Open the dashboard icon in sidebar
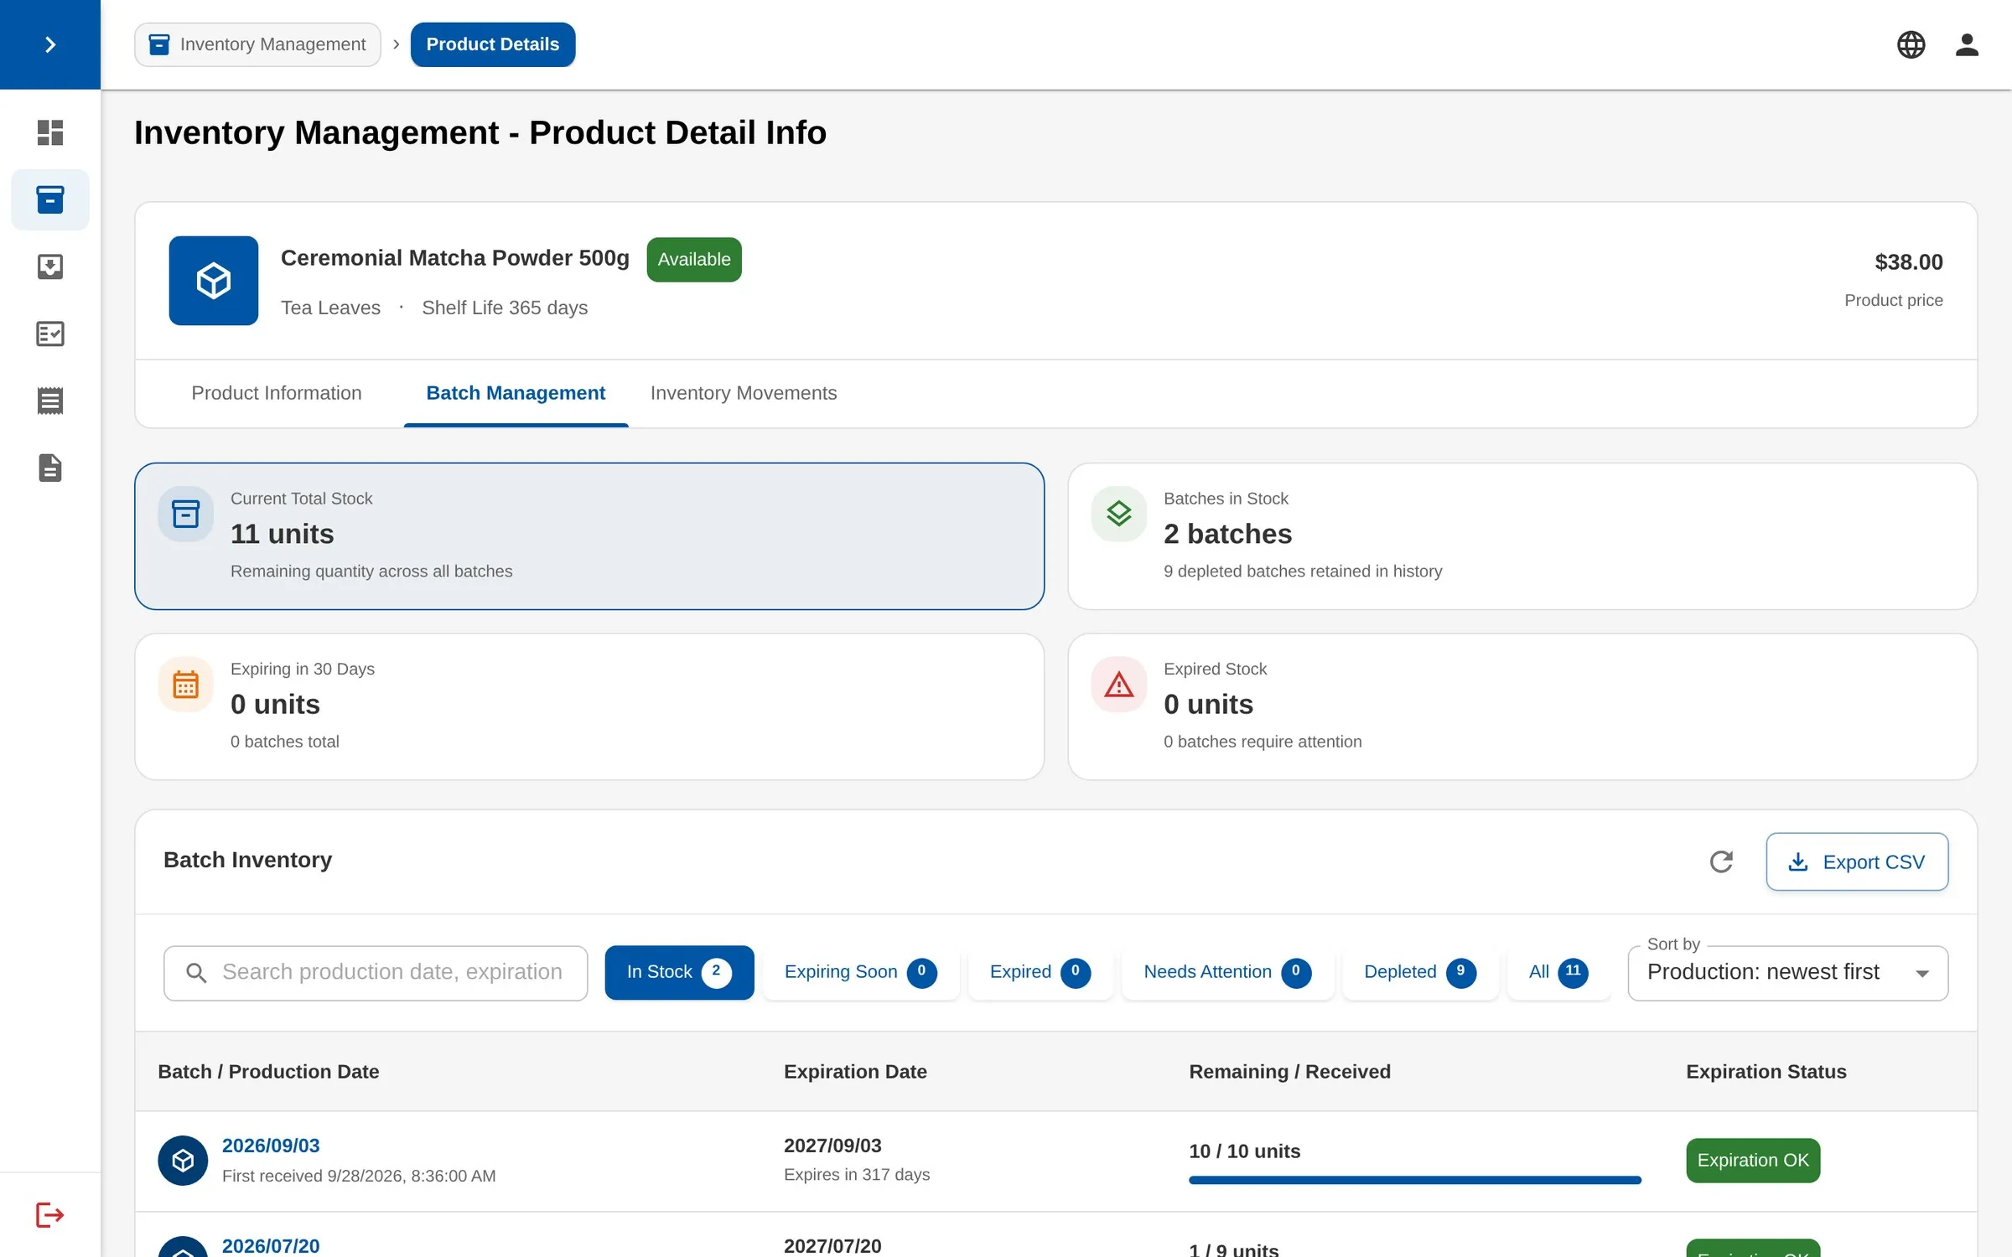Image resolution: width=2012 pixels, height=1257 pixels. pyautogui.click(x=50, y=132)
